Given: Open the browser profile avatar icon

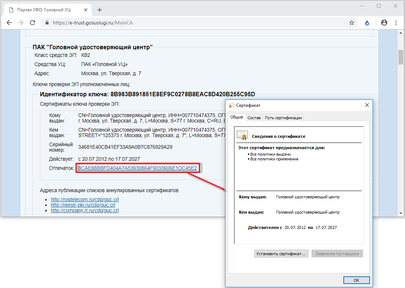Looking at the screenshot, I should [384, 23].
